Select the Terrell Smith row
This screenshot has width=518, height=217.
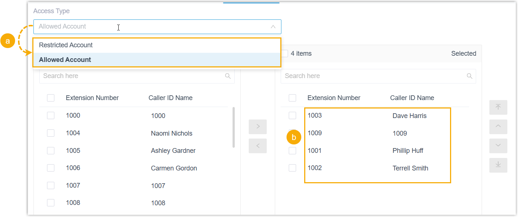pos(410,168)
